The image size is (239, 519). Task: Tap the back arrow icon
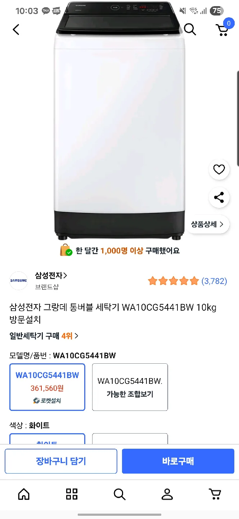tap(16, 30)
